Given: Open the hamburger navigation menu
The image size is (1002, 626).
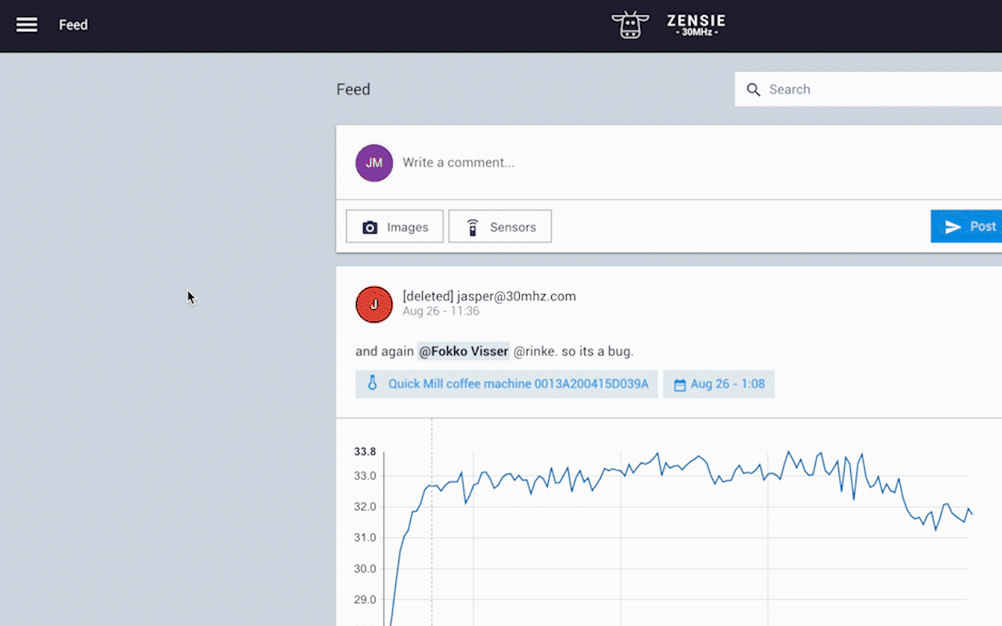Looking at the screenshot, I should tap(27, 25).
